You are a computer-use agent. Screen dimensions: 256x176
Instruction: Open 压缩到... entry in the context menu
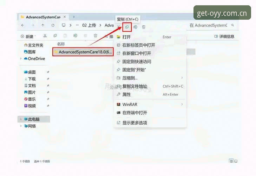click(150, 78)
